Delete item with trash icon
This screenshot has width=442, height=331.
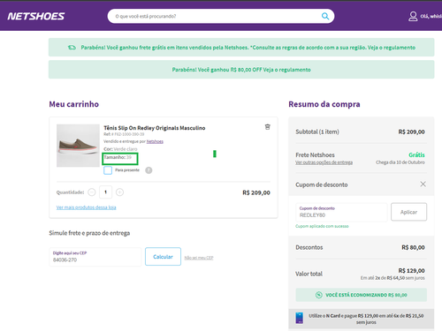click(x=267, y=127)
